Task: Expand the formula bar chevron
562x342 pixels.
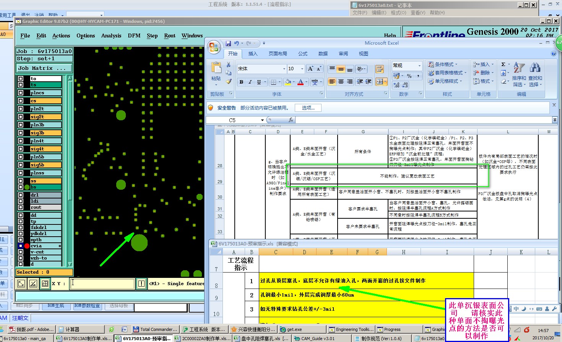Action: click(x=554, y=120)
